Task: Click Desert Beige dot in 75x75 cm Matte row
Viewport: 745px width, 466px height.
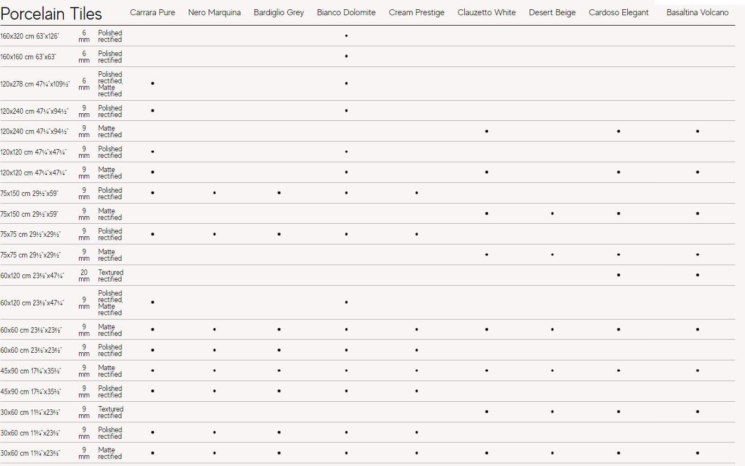Action: click(x=552, y=254)
